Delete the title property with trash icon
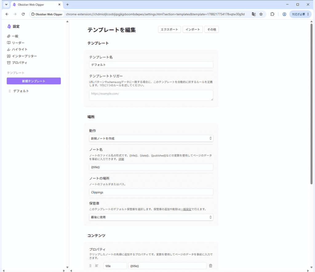Viewport: 315px width, 272px height. [x=210, y=266]
